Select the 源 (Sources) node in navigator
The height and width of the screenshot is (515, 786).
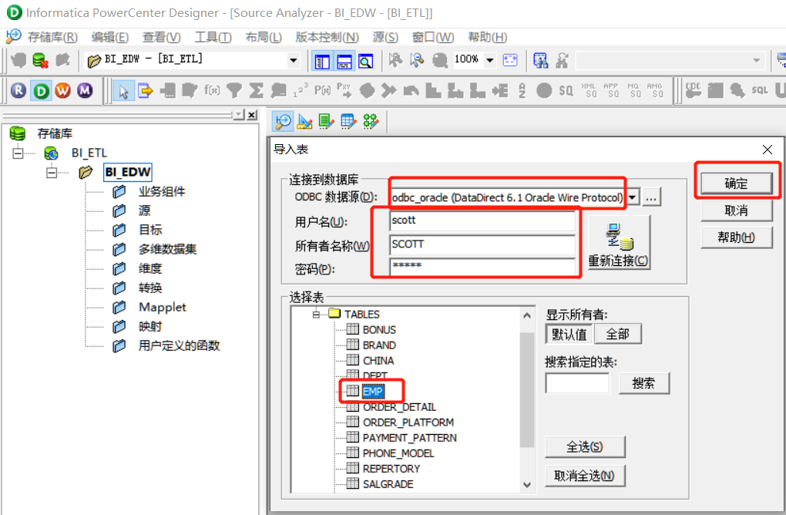pyautogui.click(x=144, y=210)
